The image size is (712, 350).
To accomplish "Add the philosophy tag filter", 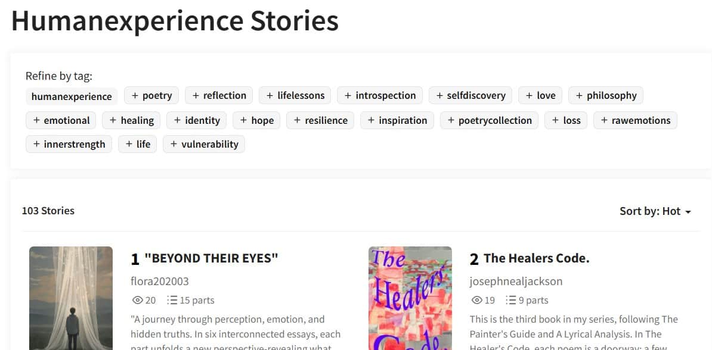I will click(605, 95).
